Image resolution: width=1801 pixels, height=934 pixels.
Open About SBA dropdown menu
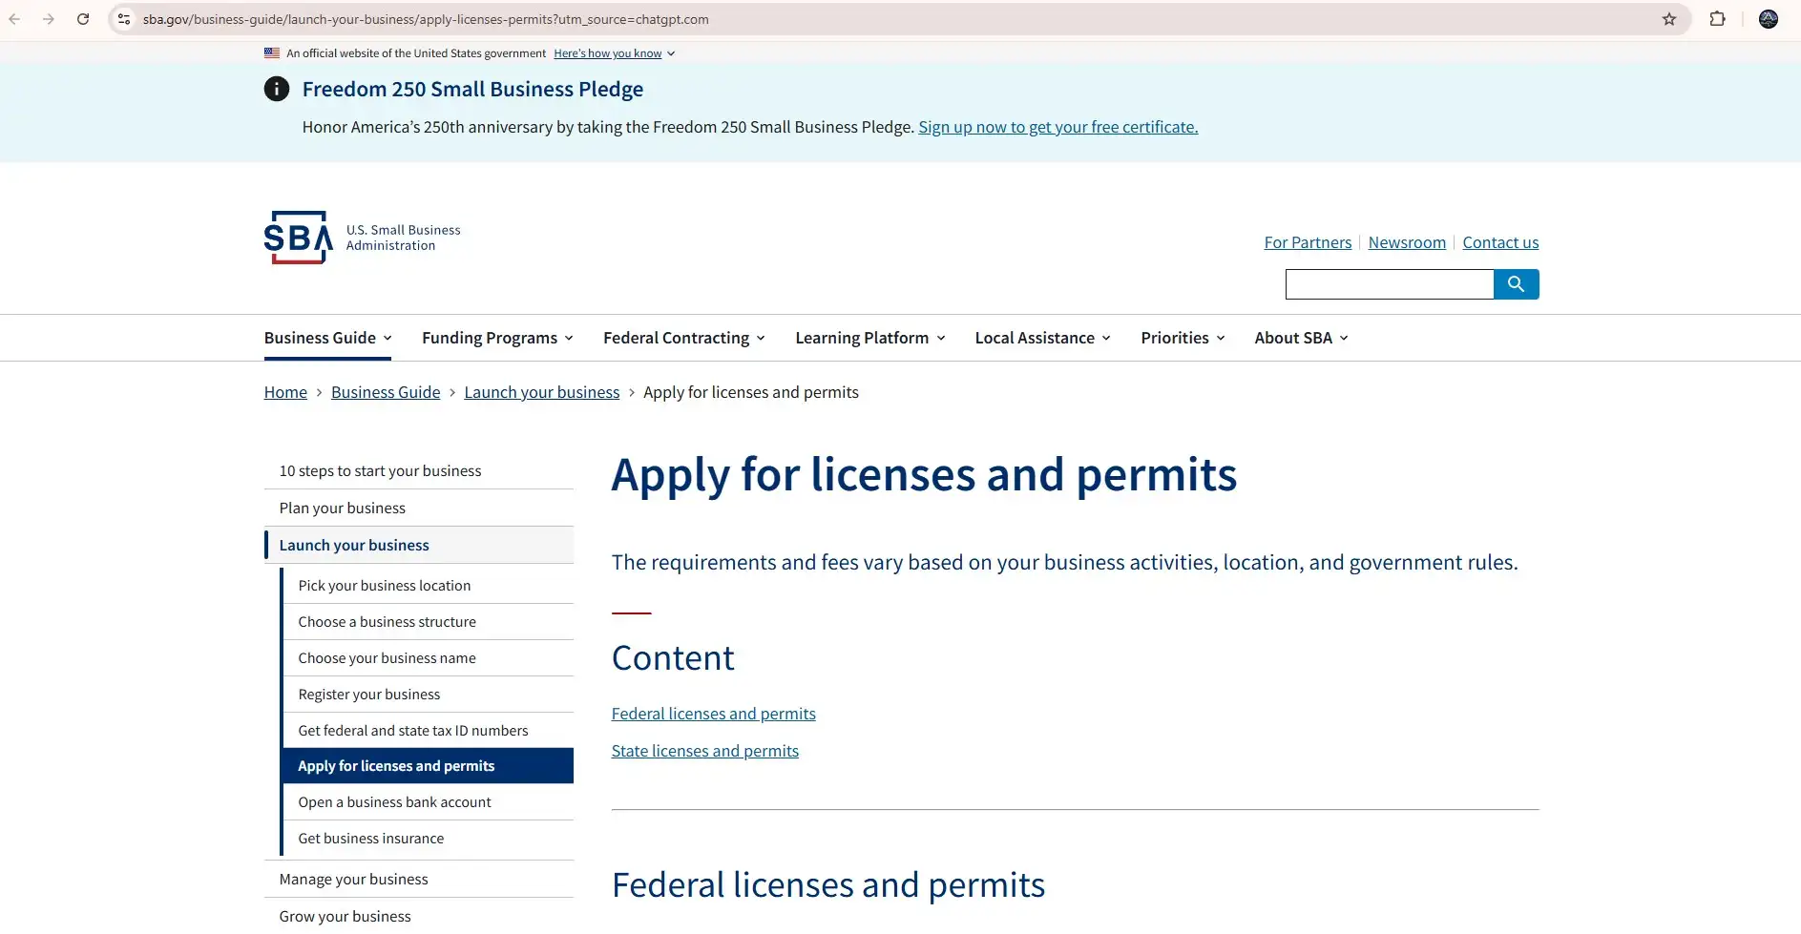1301,338
